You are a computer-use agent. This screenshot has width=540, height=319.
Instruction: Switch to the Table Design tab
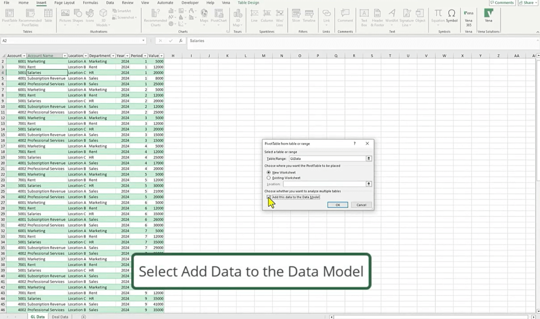pos(248,3)
